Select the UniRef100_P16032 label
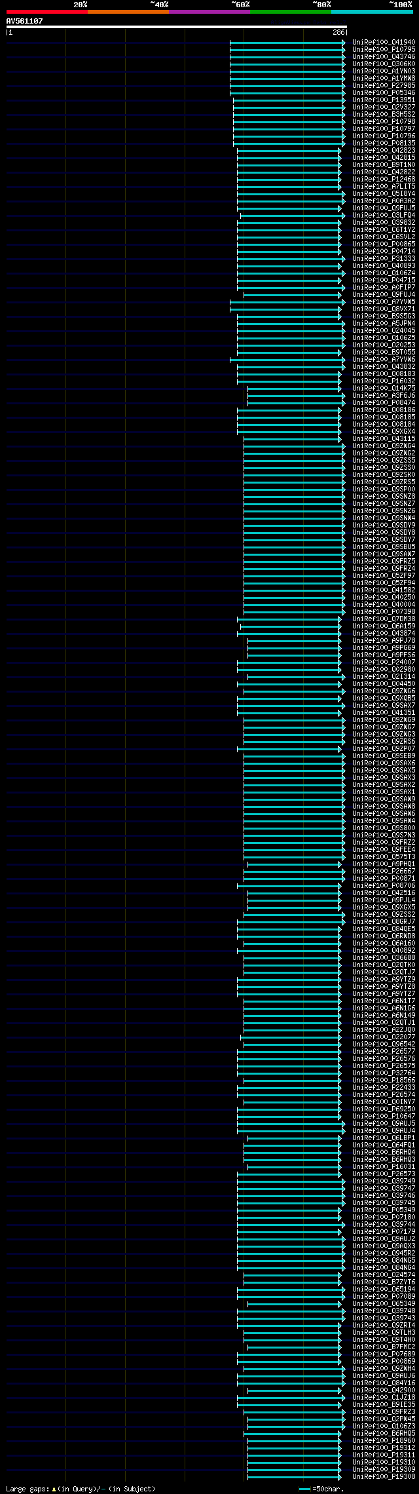The image size is (419, 1494). 384,381
